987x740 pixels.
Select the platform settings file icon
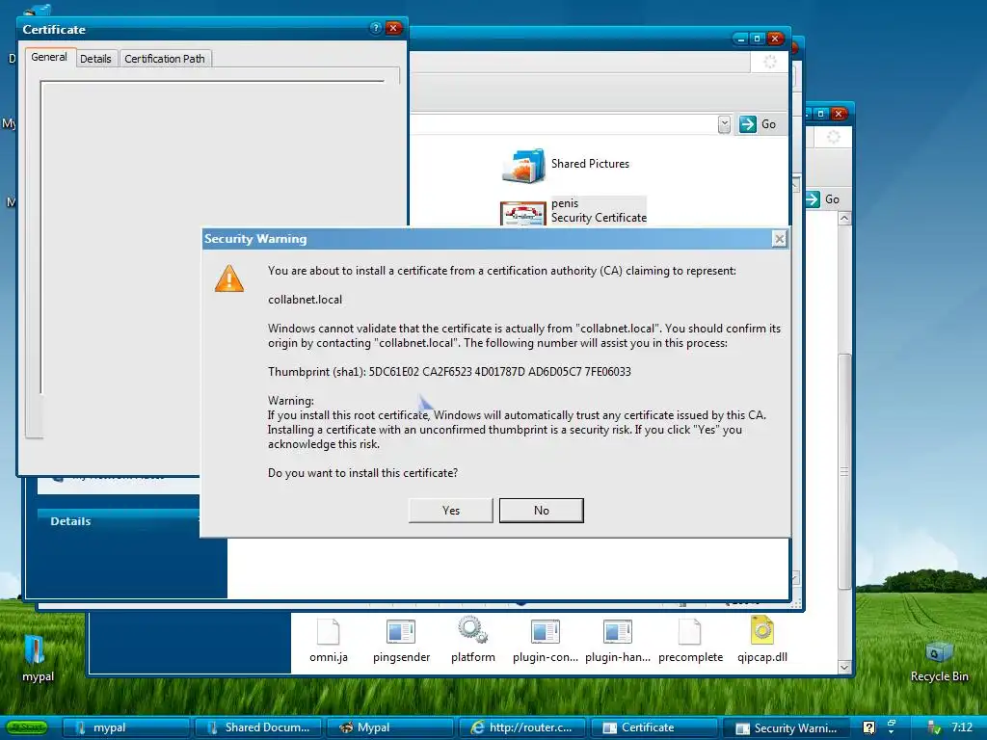click(x=472, y=630)
